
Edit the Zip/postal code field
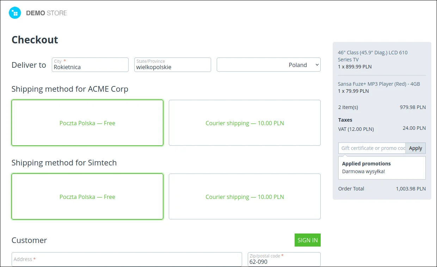(284, 259)
